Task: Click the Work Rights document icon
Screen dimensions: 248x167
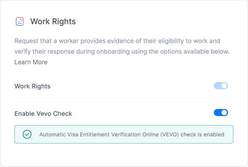Action: click(x=20, y=22)
